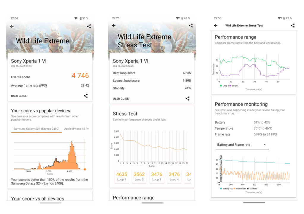Tap back arrow on the 22:04 Wild Life Extreme screen
The height and width of the screenshot is (214, 304).
tap(12, 26)
